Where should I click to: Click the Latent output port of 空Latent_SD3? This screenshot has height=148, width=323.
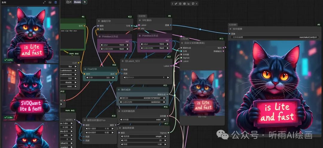171,66
